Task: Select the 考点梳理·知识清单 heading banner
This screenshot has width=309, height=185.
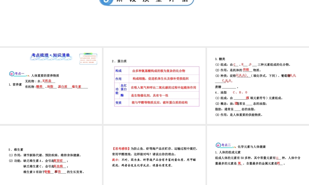Action: [x=51, y=56]
